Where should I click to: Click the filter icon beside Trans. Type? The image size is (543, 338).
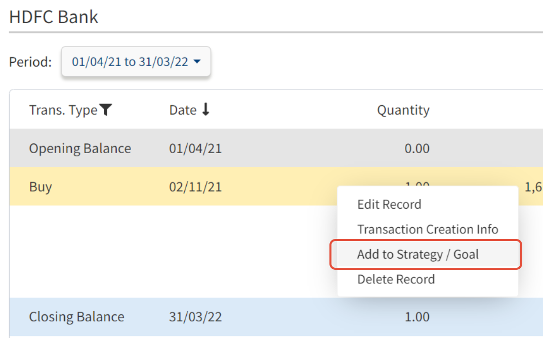[x=105, y=110]
